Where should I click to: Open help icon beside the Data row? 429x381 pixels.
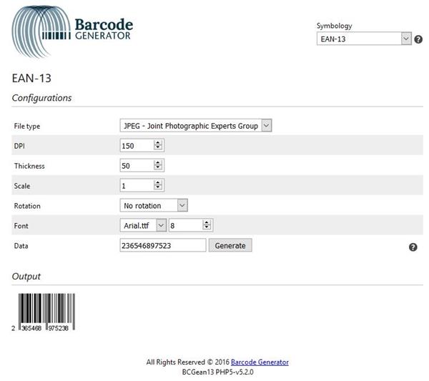pos(413,247)
